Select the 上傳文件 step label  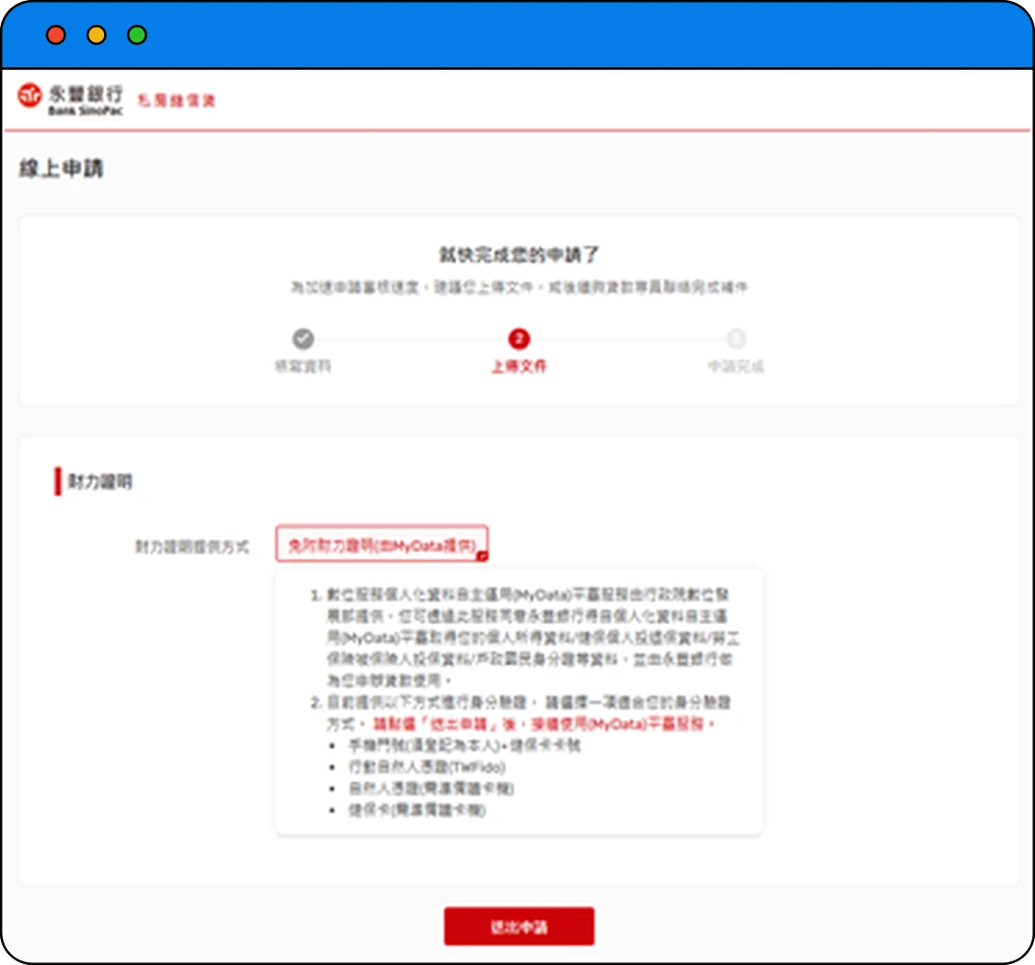(x=518, y=366)
